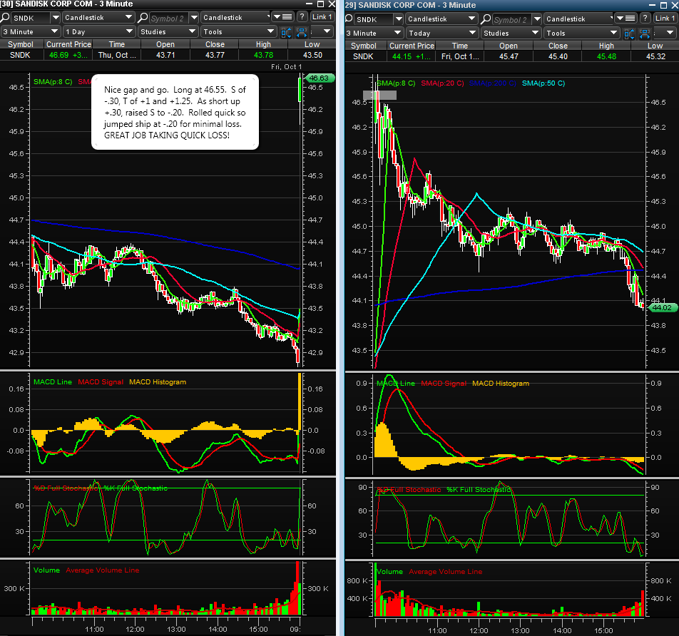This screenshot has height=636, width=679.
Task: Maximize chart window 30
Action: tap(320, 4)
